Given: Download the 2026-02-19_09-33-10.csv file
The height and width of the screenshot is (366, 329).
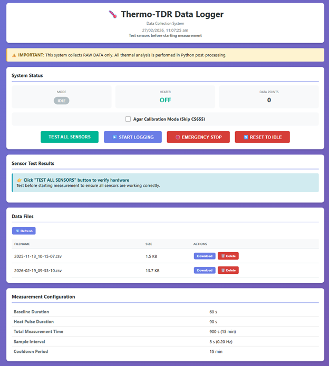Looking at the screenshot, I should [204, 270].
